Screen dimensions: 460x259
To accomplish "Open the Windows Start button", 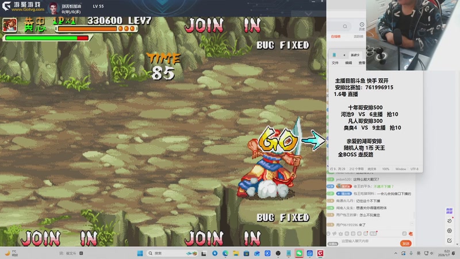I will 140,253.
